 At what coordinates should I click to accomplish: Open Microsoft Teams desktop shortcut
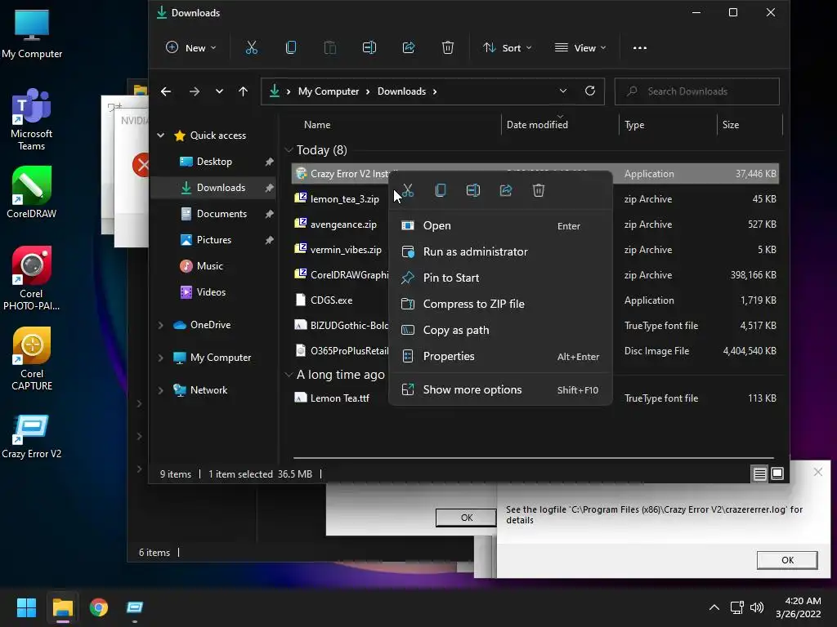(x=32, y=120)
